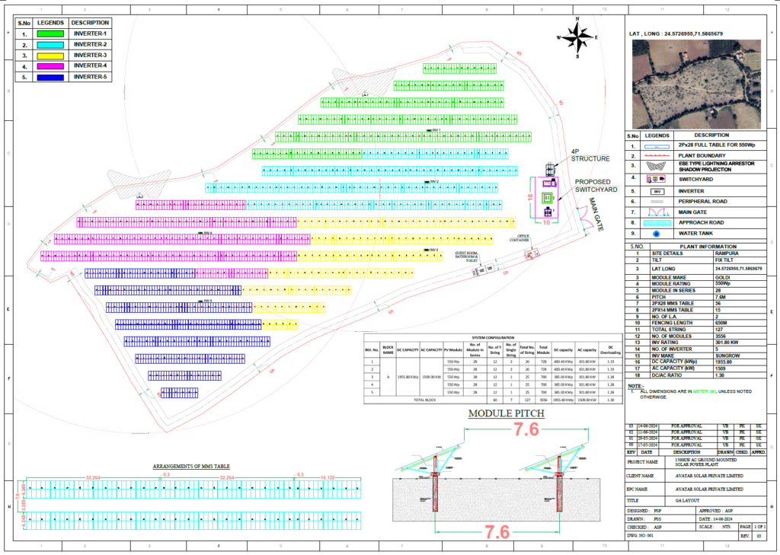The height and width of the screenshot is (555, 780).
Task: Click the Water Tank legend icon
Action: coord(657,234)
